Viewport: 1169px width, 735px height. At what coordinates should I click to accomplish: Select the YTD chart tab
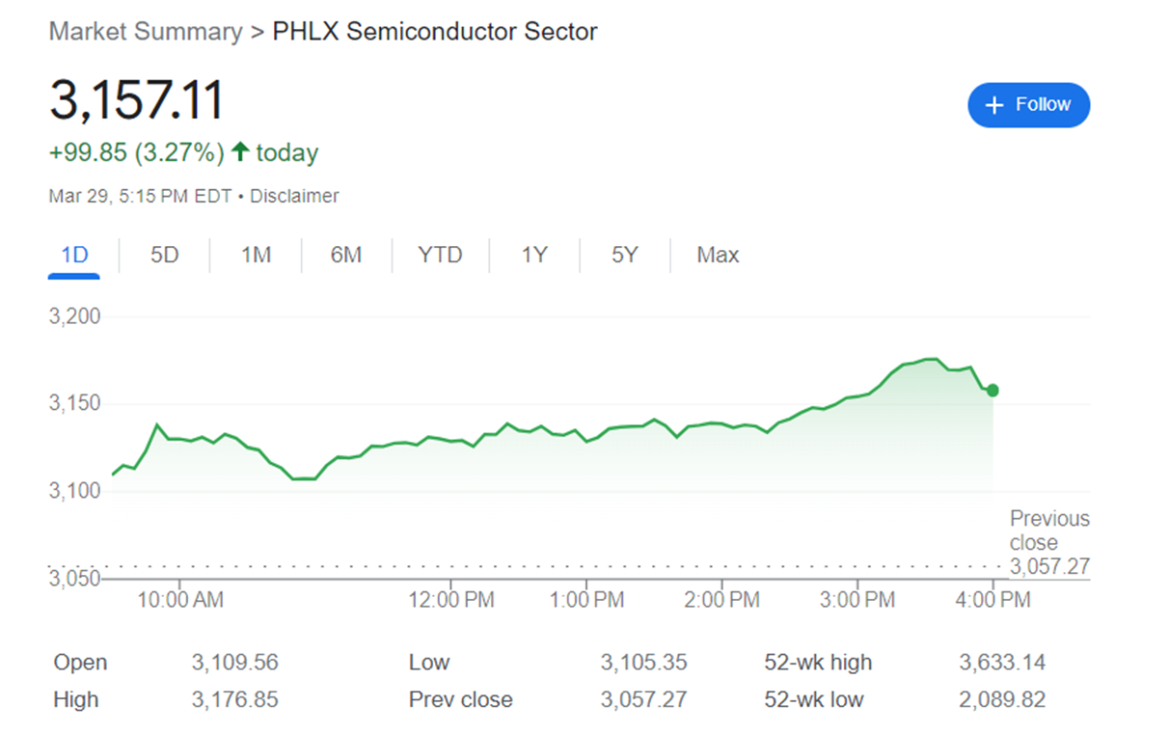pos(440,256)
